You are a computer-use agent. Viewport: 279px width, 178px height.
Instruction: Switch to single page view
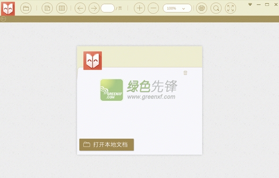coord(47,8)
